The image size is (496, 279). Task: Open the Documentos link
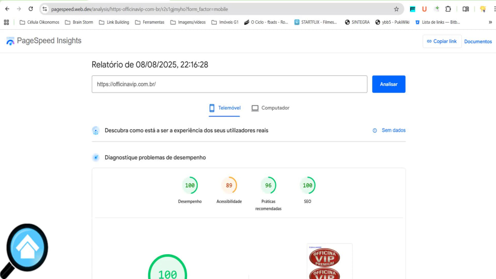click(478, 42)
